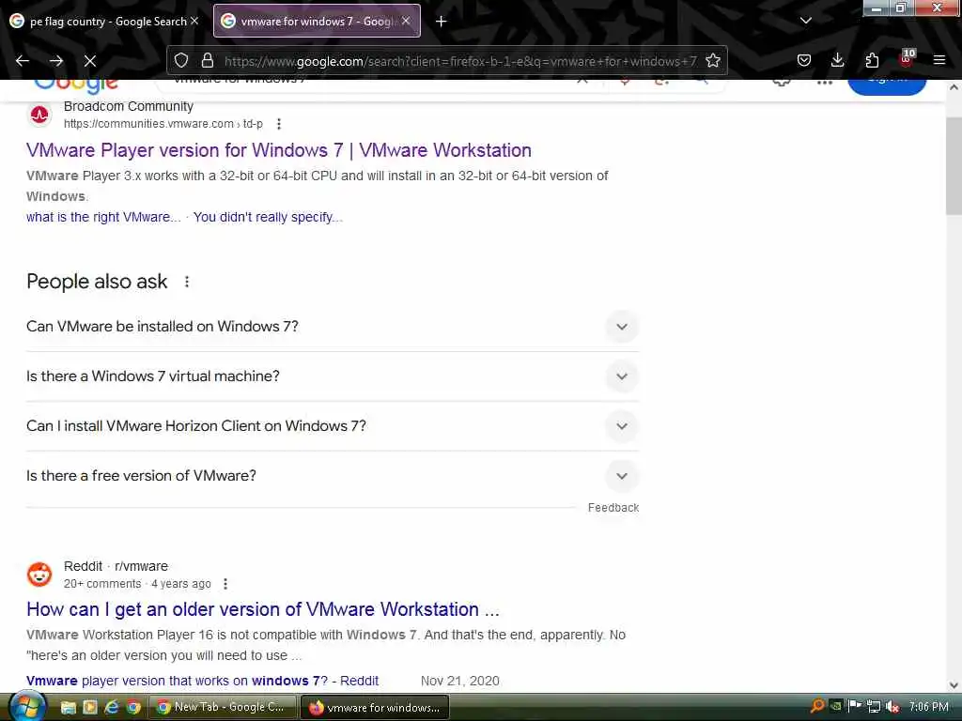Open the red extension with badge 10

coord(907,58)
